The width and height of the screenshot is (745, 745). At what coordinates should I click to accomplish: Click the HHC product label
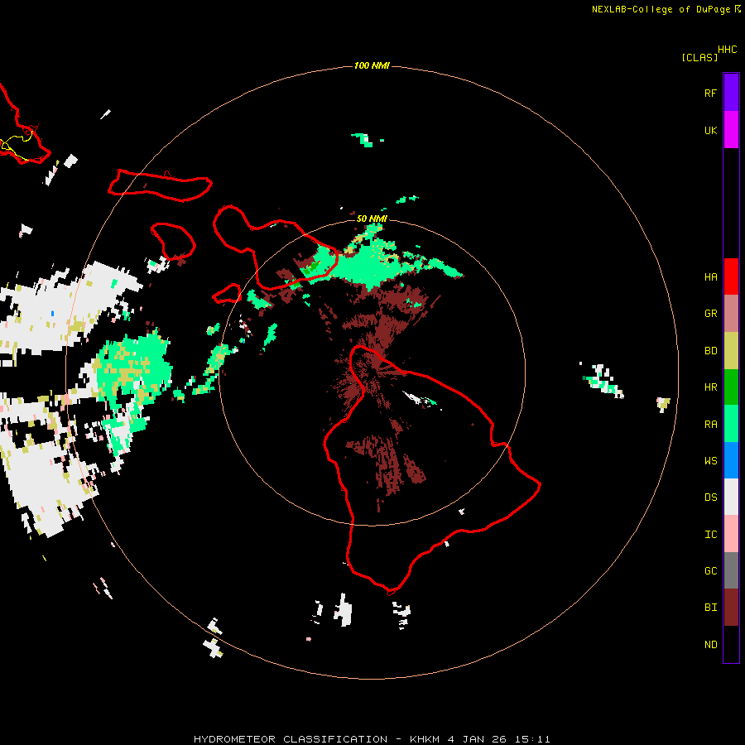pyautogui.click(x=727, y=50)
